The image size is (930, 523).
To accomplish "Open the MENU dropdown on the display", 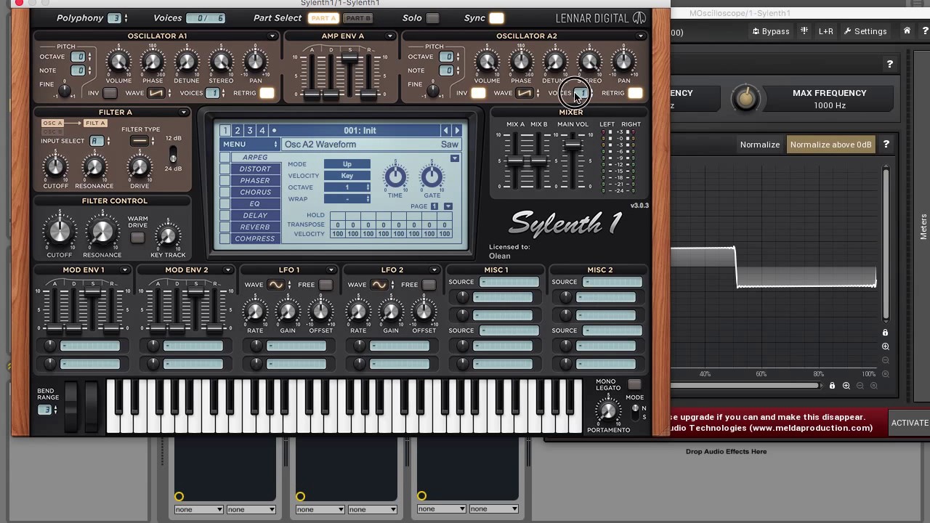I will 251,145.
